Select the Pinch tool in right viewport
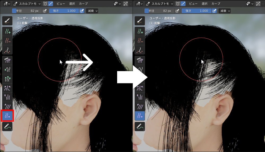Viewport: 265px width, 152px height. (140, 88)
